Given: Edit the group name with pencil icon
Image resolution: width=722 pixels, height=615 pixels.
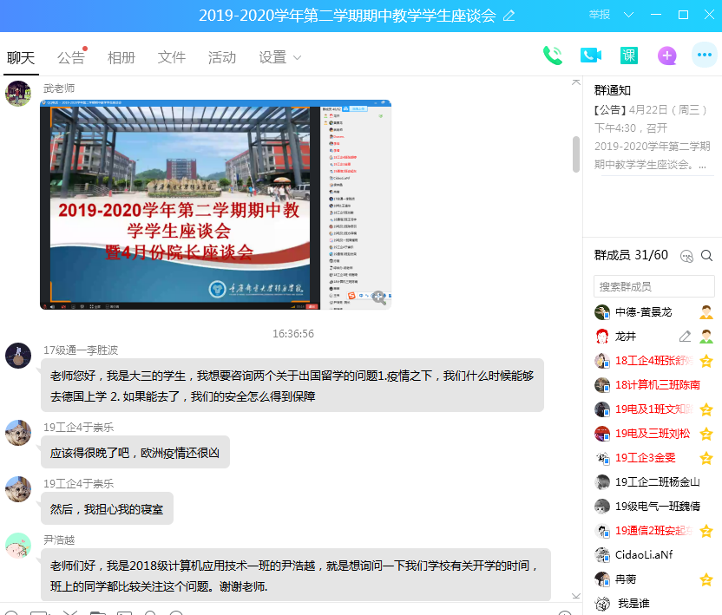Looking at the screenshot, I should 509,16.
